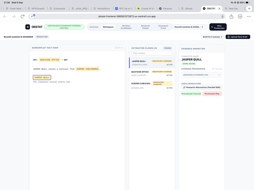Click the OBSTAT logo icon

coord(28,27)
